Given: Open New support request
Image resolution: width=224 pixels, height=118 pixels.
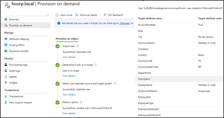Looking at the screenshot, I should [x=20, y=103].
